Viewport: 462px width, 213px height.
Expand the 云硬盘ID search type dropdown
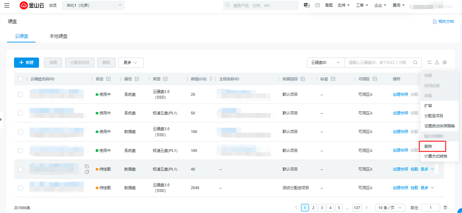[326, 62]
